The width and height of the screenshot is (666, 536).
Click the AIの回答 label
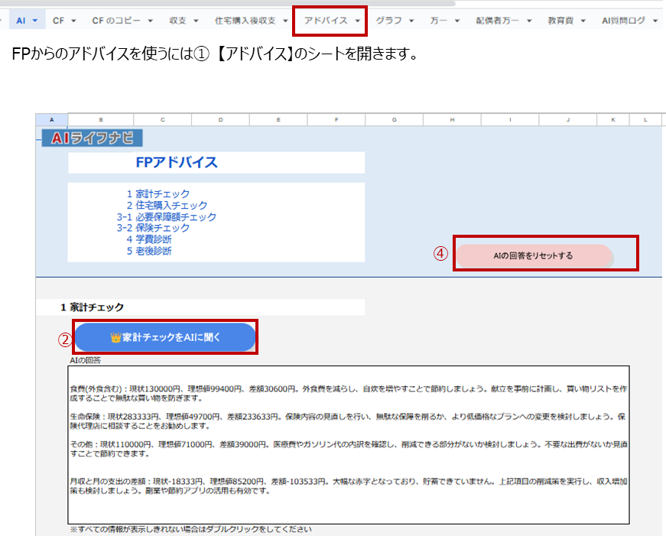pos(85,360)
